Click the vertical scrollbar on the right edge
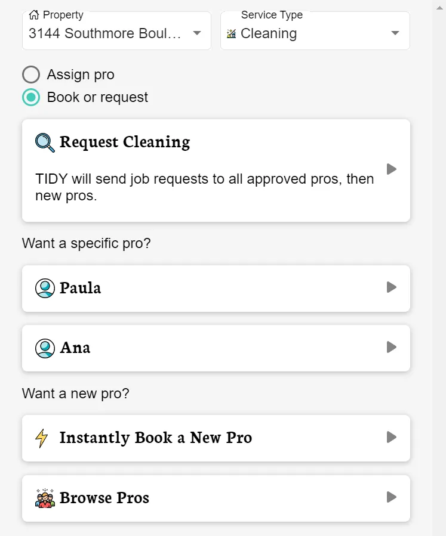The width and height of the screenshot is (446, 536). coord(439,268)
